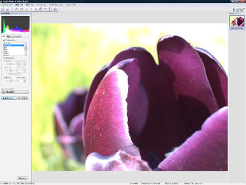The height and width of the screenshot is (185, 246).
Task: Open the ツール (Tools) menu
Action: tap(42, 5)
